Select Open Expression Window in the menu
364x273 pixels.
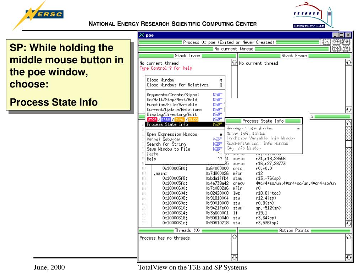pyautogui.click(x=184, y=134)
